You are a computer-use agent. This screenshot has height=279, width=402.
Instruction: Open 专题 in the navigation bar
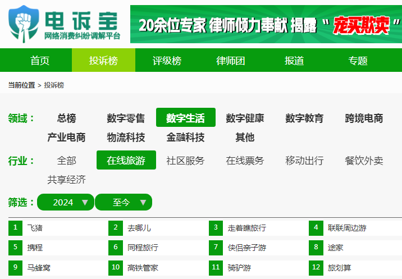coord(358,61)
